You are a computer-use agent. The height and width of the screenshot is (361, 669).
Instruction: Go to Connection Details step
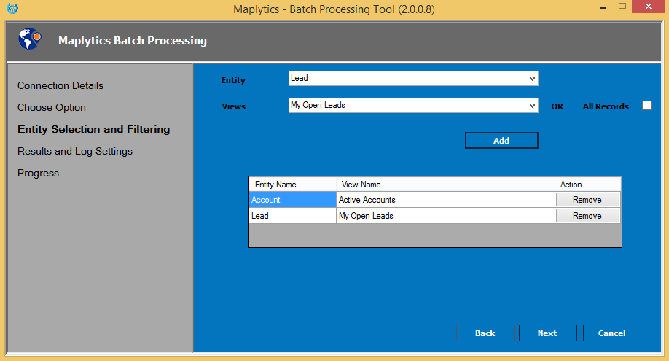[60, 85]
